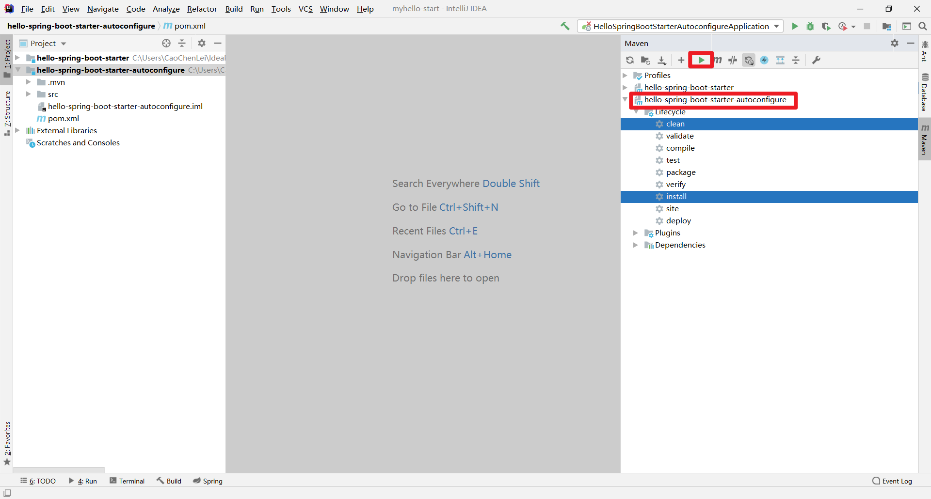Screen dimensions: 931x499
Task: Open the Navigate menu
Action: pos(103,9)
